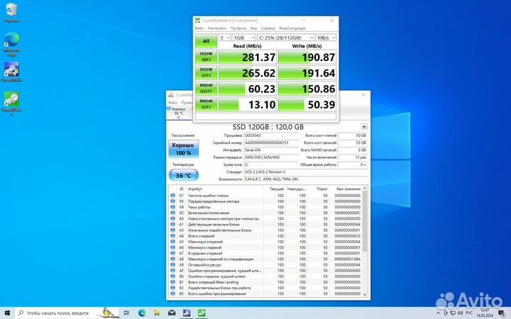Screen dimensions: 511x319
Task: Open the volume control in tray
Action: (461, 313)
